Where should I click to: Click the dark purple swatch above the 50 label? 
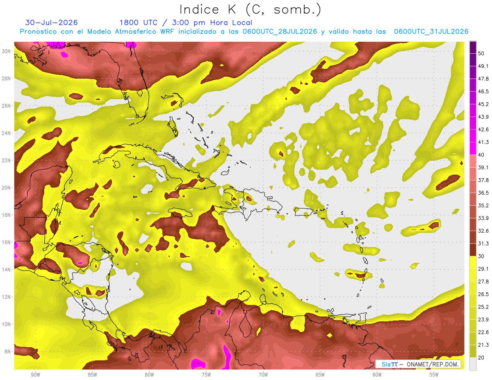(x=473, y=47)
